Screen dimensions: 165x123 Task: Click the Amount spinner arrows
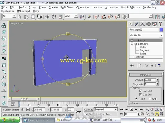157,80
